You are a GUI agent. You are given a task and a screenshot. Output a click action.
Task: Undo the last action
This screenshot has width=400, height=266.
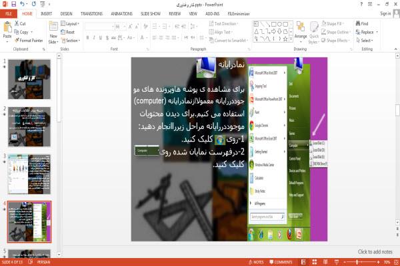click(23, 5)
